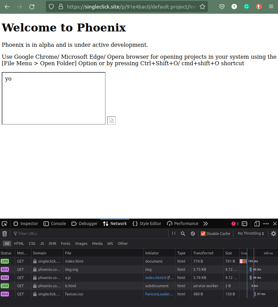This screenshot has width=278, height=307.
Task: Select the Network tab
Action: pos(115,224)
